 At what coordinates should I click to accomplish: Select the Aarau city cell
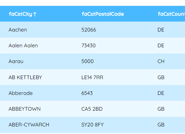[x=16, y=61]
